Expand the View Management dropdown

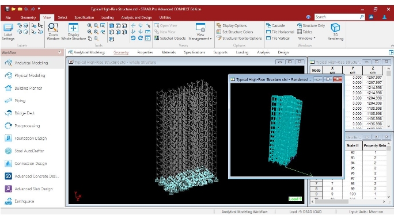pyautogui.click(x=200, y=32)
